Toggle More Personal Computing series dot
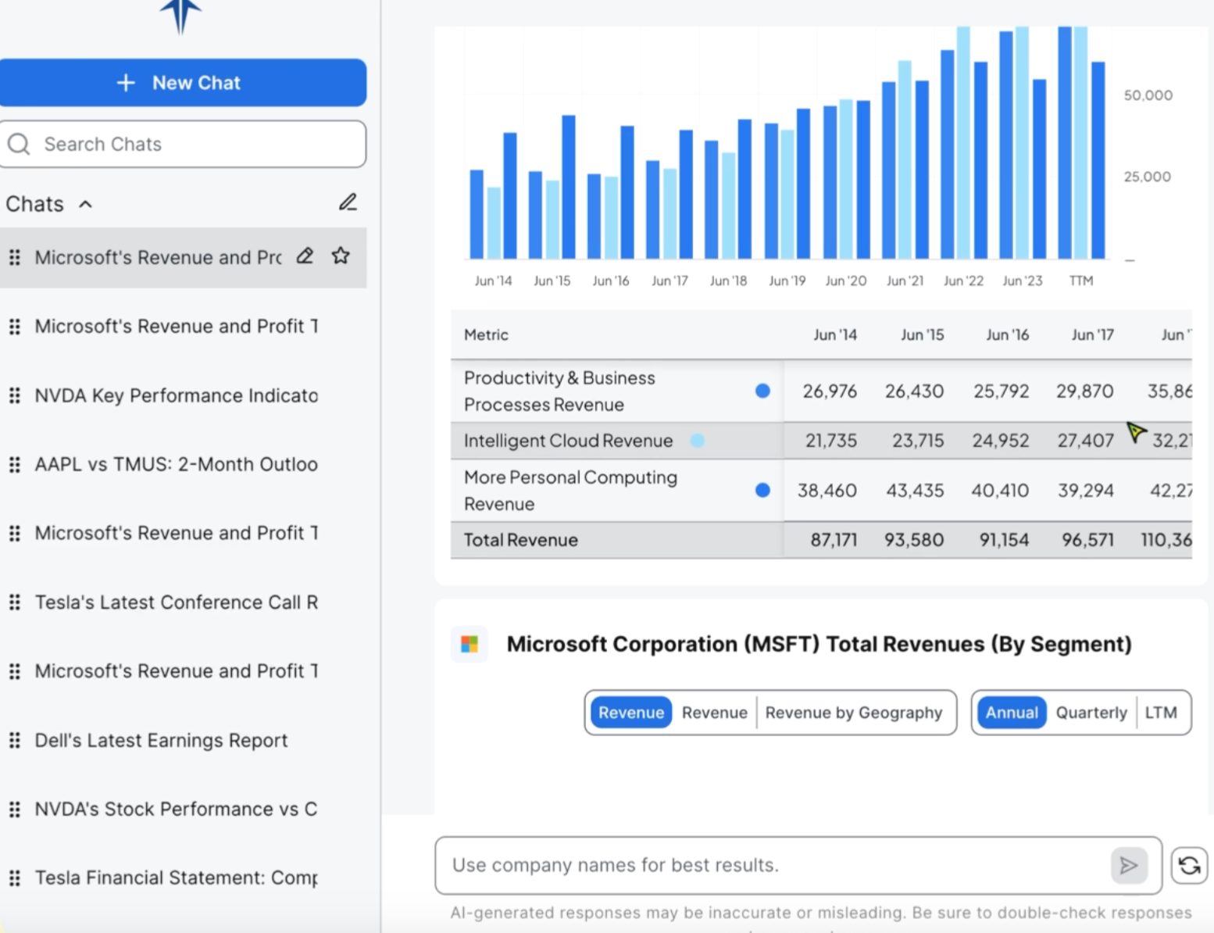 pyautogui.click(x=762, y=490)
